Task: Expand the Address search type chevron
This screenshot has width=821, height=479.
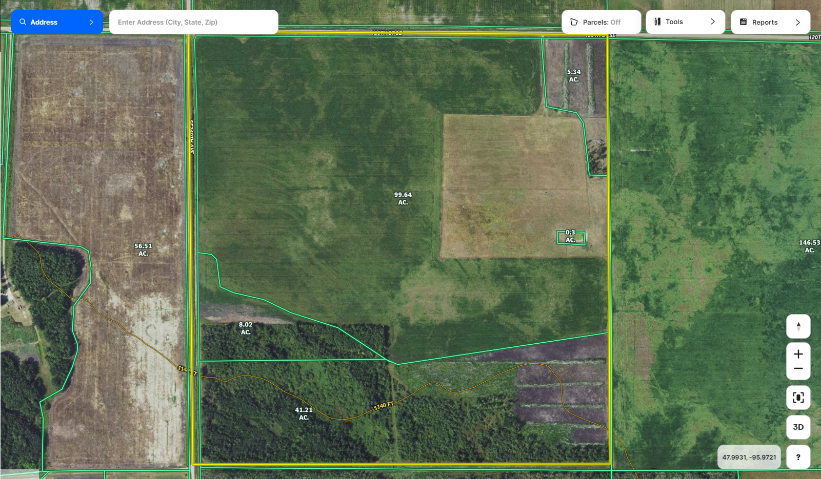Action: [x=91, y=22]
